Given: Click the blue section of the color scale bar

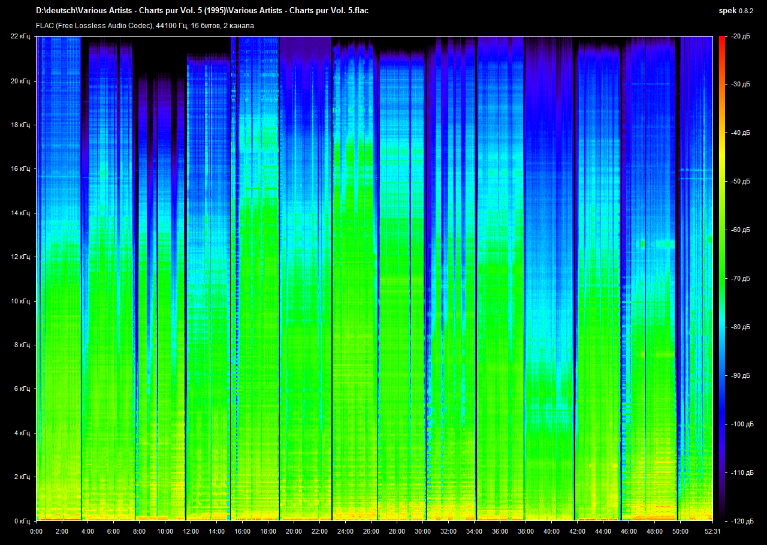Looking at the screenshot, I should pyautogui.click(x=721, y=420).
